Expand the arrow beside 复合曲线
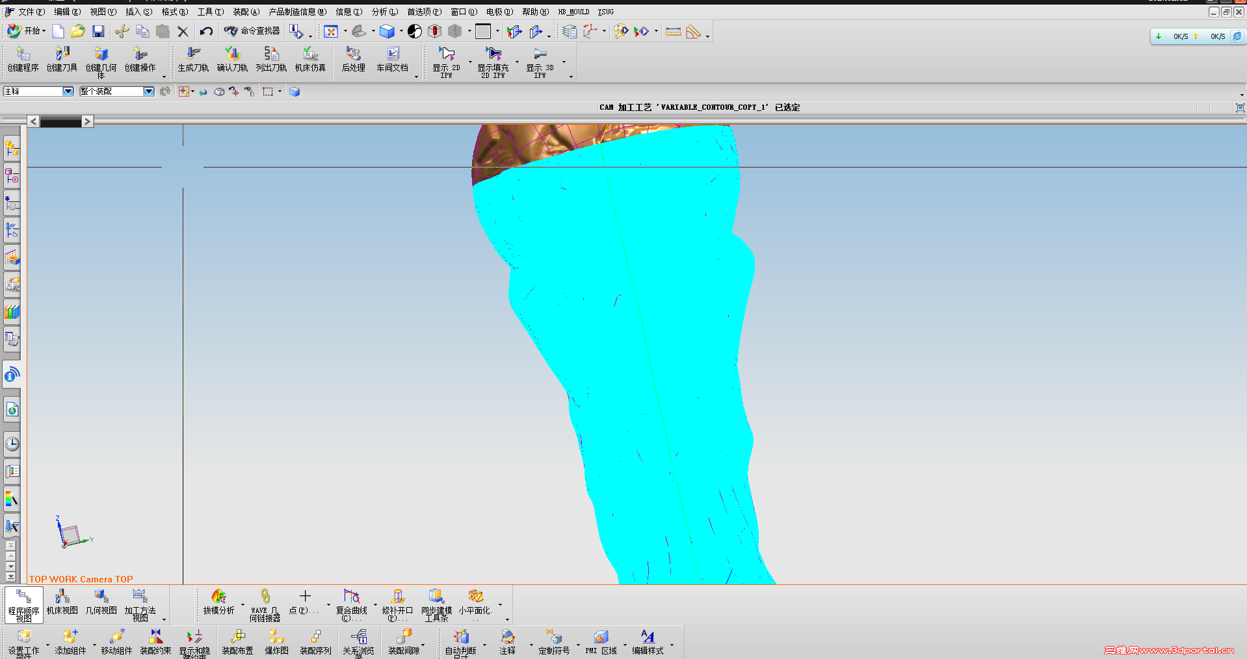The width and height of the screenshot is (1247, 659). (375, 605)
